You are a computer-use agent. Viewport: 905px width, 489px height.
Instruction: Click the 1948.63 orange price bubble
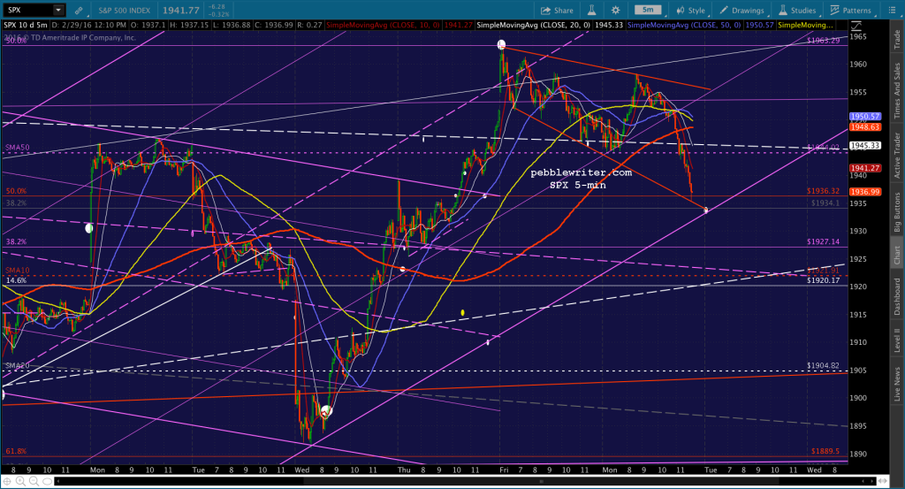pyautogui.click(x=864, y=127)
